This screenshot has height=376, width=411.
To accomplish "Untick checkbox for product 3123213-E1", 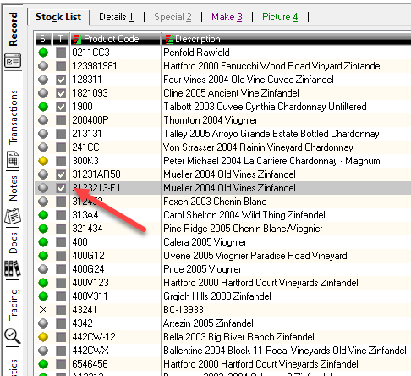I will click(61, 188).
